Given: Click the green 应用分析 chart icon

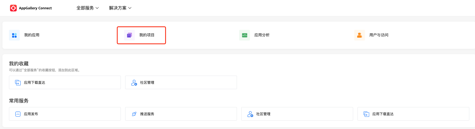Looking at the screenshot, I should pos(245,35).
